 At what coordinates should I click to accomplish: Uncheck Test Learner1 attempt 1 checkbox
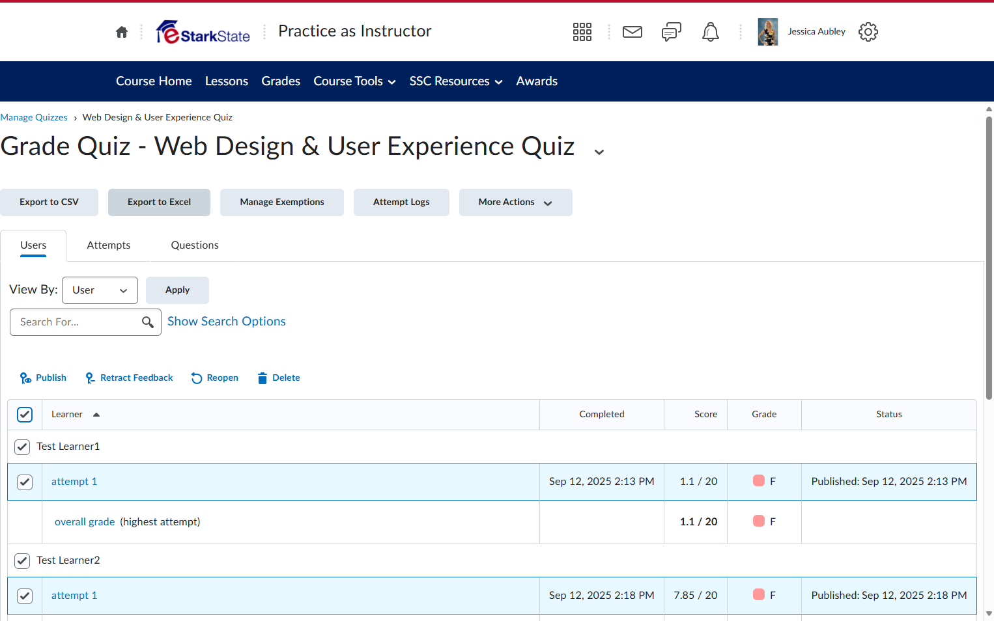click(25, 482)
